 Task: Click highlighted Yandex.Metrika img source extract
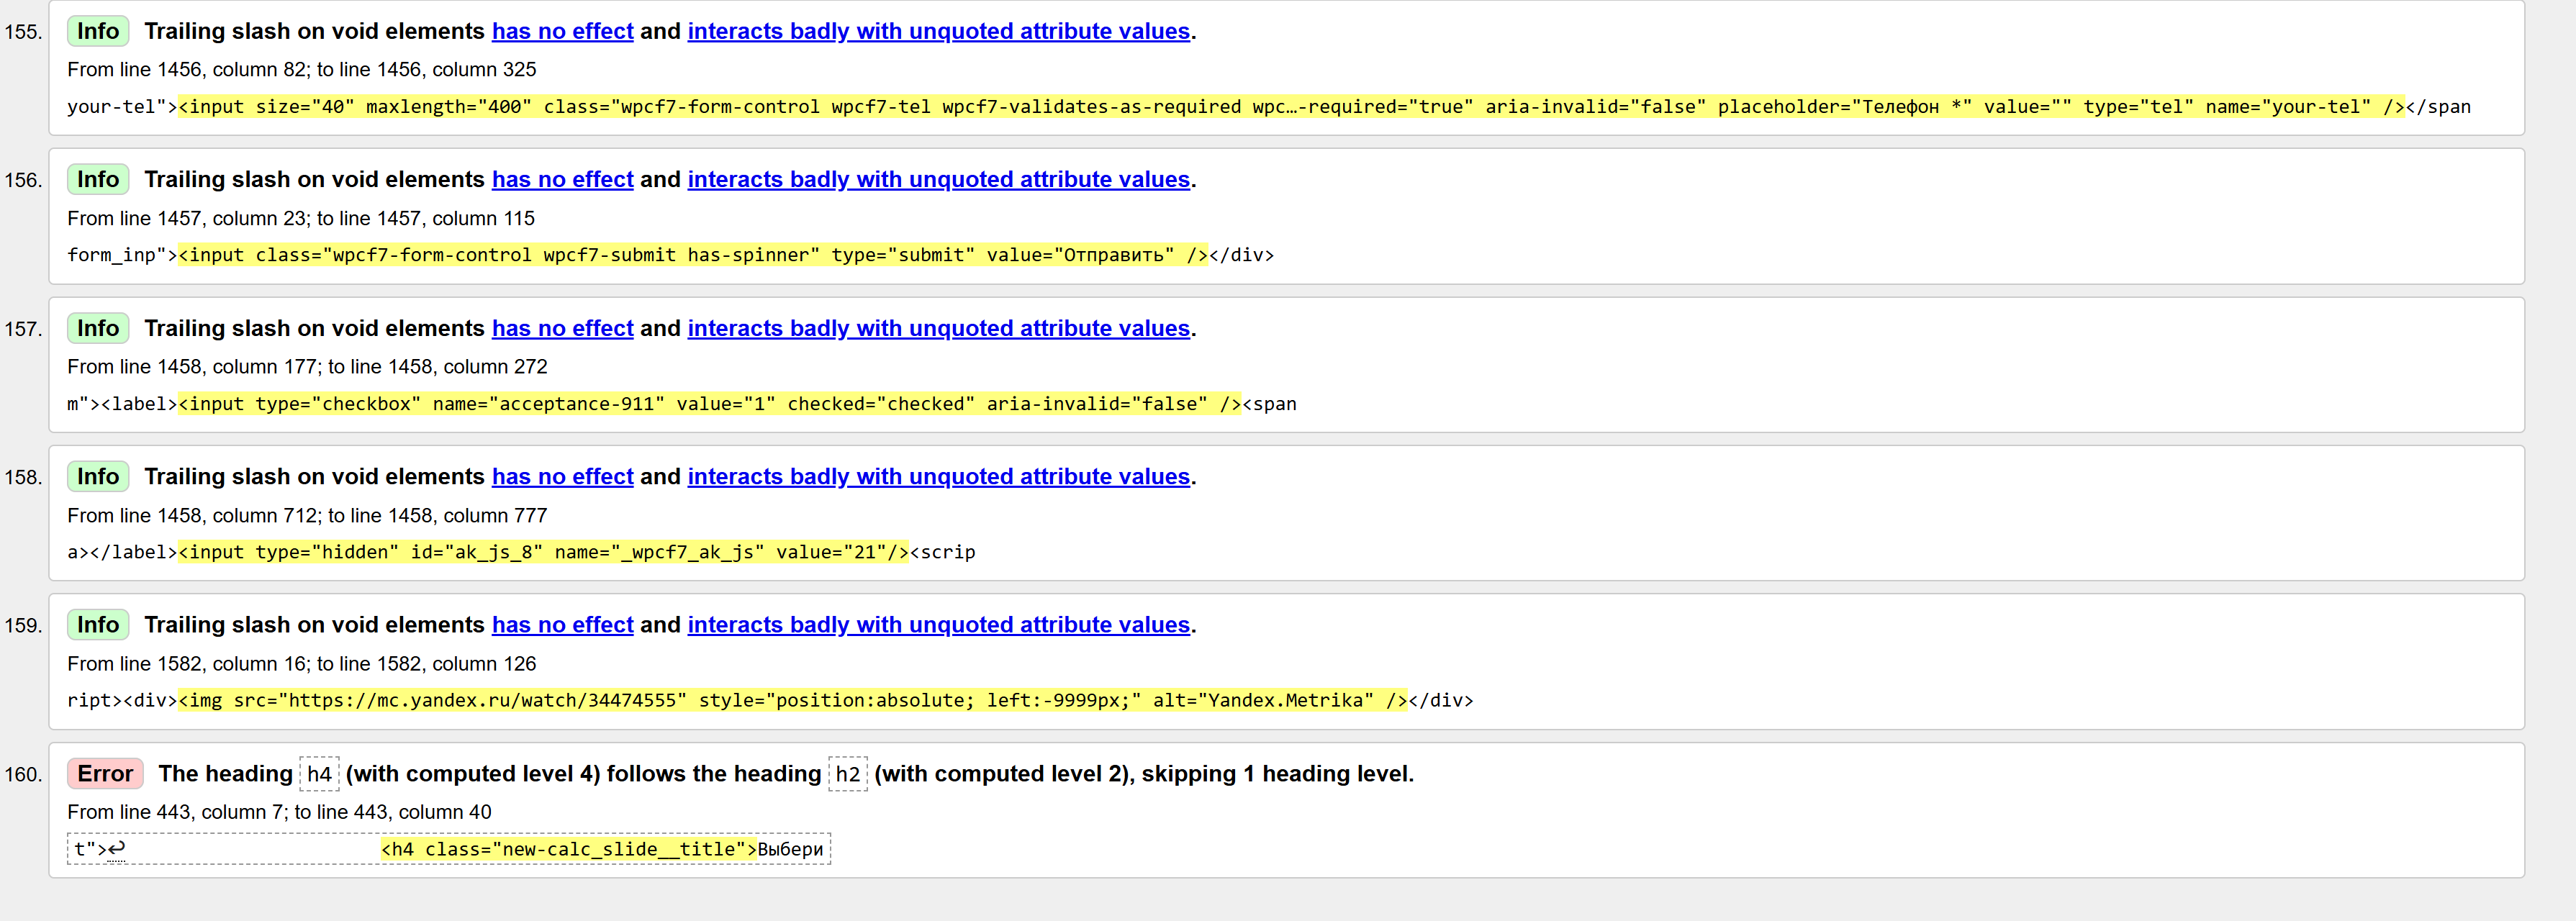(792, 700)
